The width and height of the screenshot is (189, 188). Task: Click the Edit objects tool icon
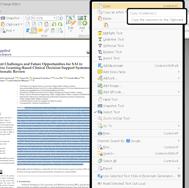71,20
